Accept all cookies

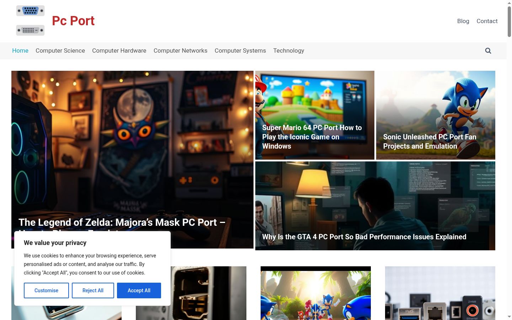[x=139, y=290]
